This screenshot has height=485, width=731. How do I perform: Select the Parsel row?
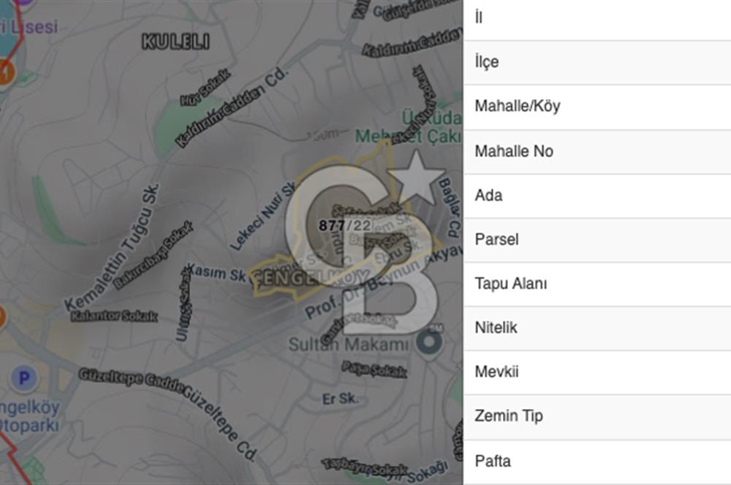[x=596, y=240]
